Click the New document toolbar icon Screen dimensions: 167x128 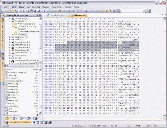(4, 11)
